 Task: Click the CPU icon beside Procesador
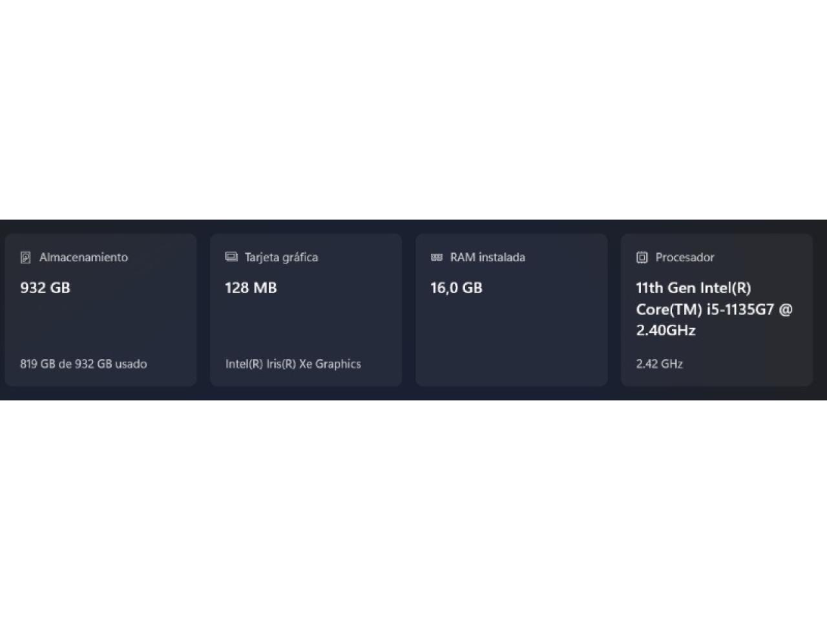pyautogui.click(x=642, y=258)
